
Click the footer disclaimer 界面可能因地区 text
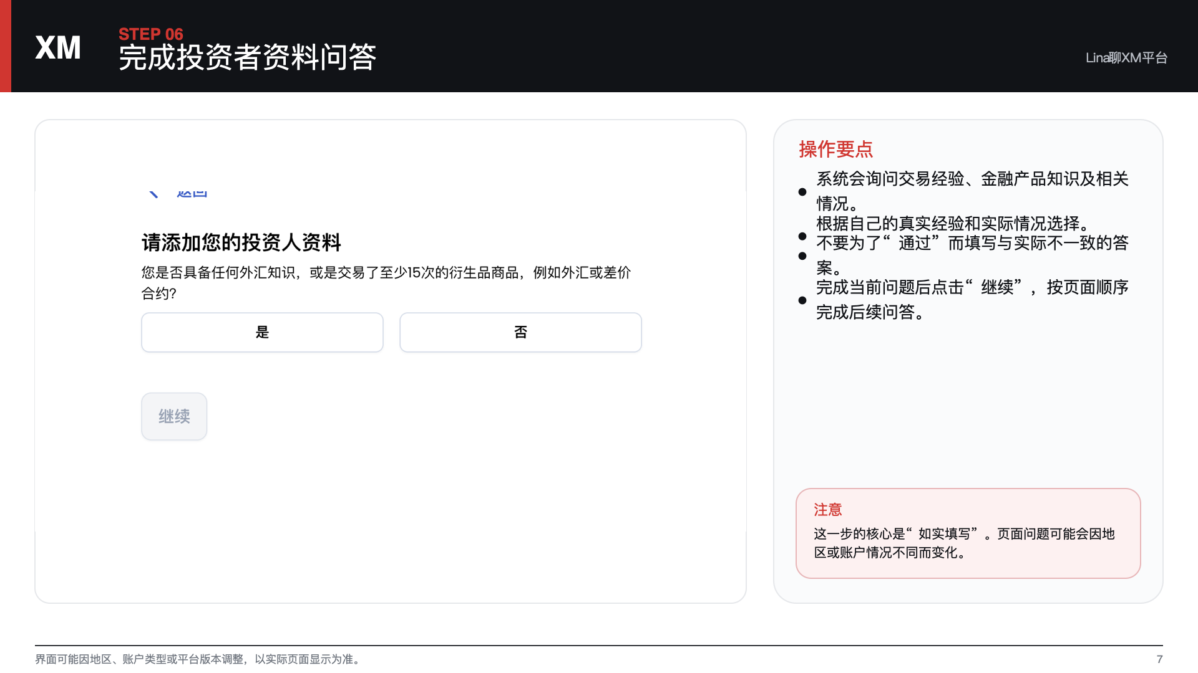coord(199,659)
